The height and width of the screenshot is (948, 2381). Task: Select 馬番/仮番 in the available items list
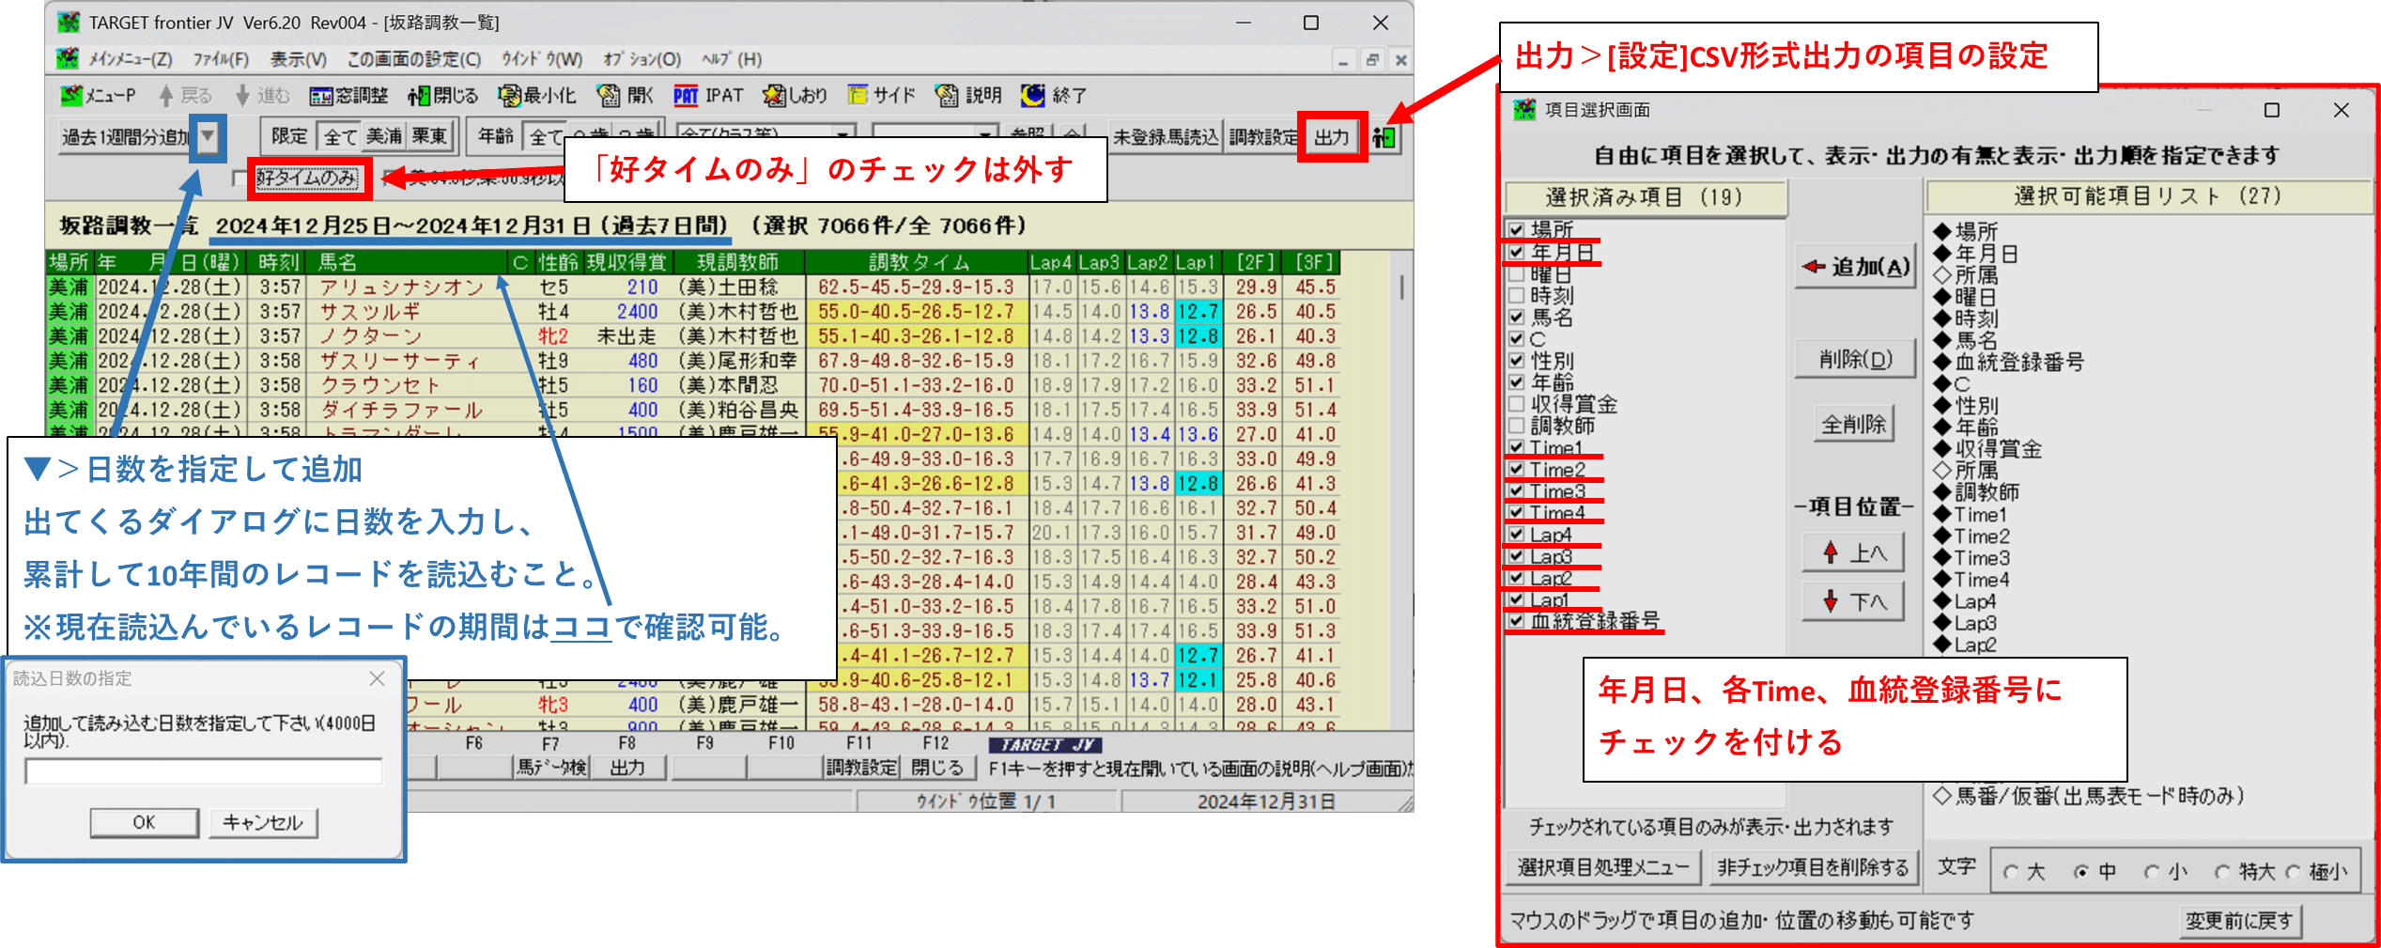coord(2088,796)
